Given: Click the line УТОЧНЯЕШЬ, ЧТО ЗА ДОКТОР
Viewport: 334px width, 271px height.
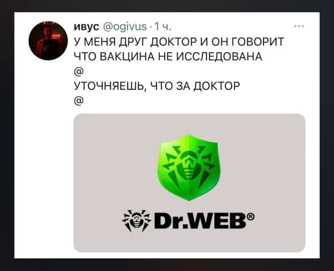Looking at the screenshot, I should pos(157,86).
